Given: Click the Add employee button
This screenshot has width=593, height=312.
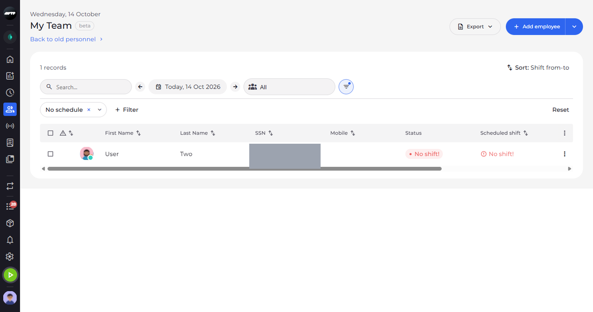Looking at the screenshot, I should pyautogui.click(x=536, y=26).
